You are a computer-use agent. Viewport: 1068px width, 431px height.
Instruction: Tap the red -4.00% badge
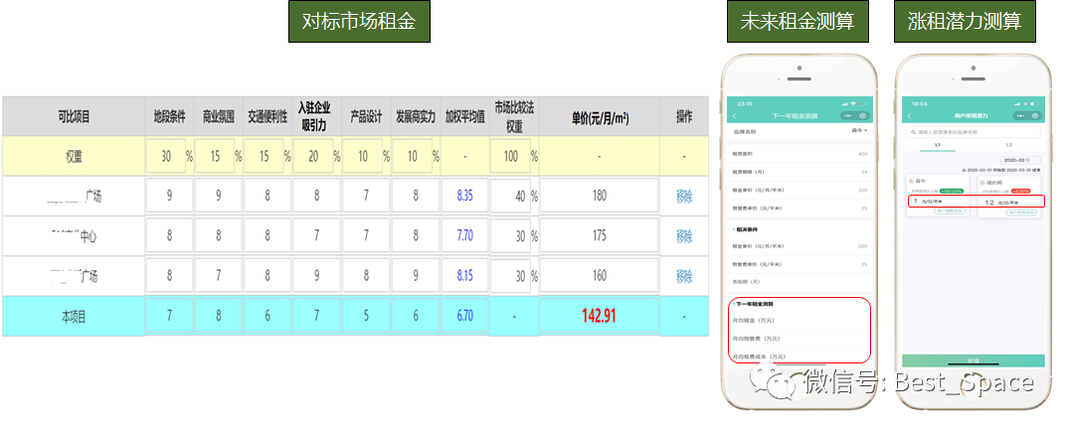[1021, 191]
